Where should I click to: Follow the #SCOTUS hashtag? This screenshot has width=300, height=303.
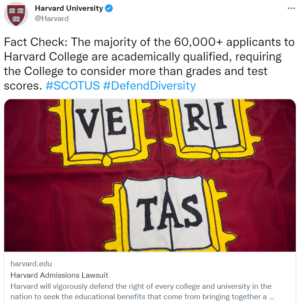tap(72, 85)
